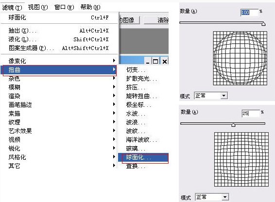Click the amount slider handle at 100%
The width and height of the screenshot is (275, 202).
[263, 24]
